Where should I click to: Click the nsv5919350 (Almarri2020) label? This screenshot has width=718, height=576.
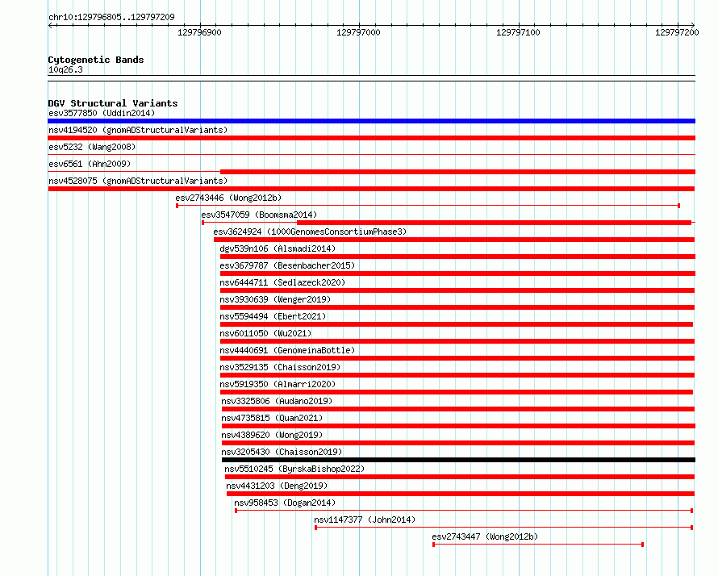(278, 384)
